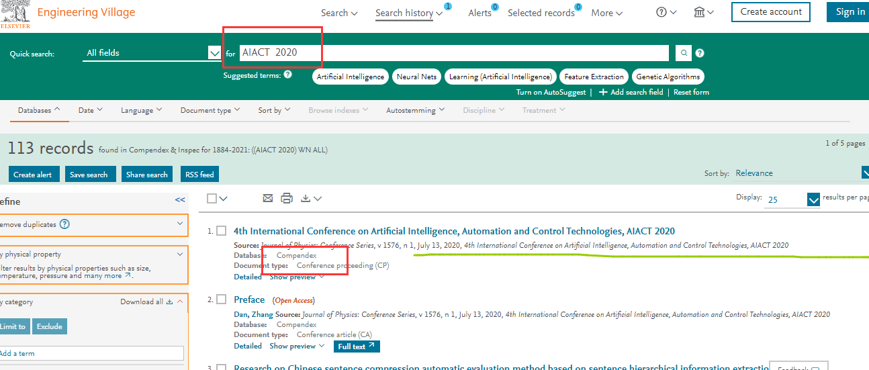869x370 pixels.
Task: Expand the Remove duplicates section
Action: [x=180, y=224]
